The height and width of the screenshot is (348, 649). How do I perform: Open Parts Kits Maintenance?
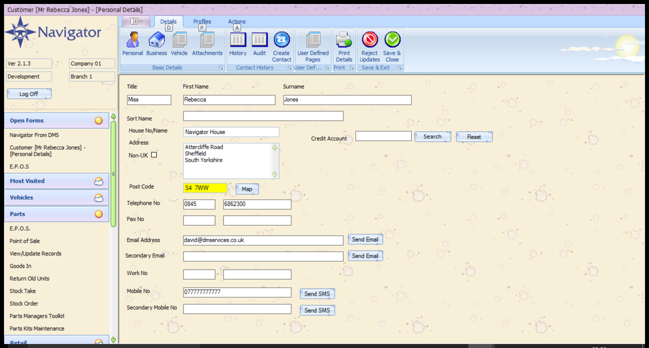37,329
